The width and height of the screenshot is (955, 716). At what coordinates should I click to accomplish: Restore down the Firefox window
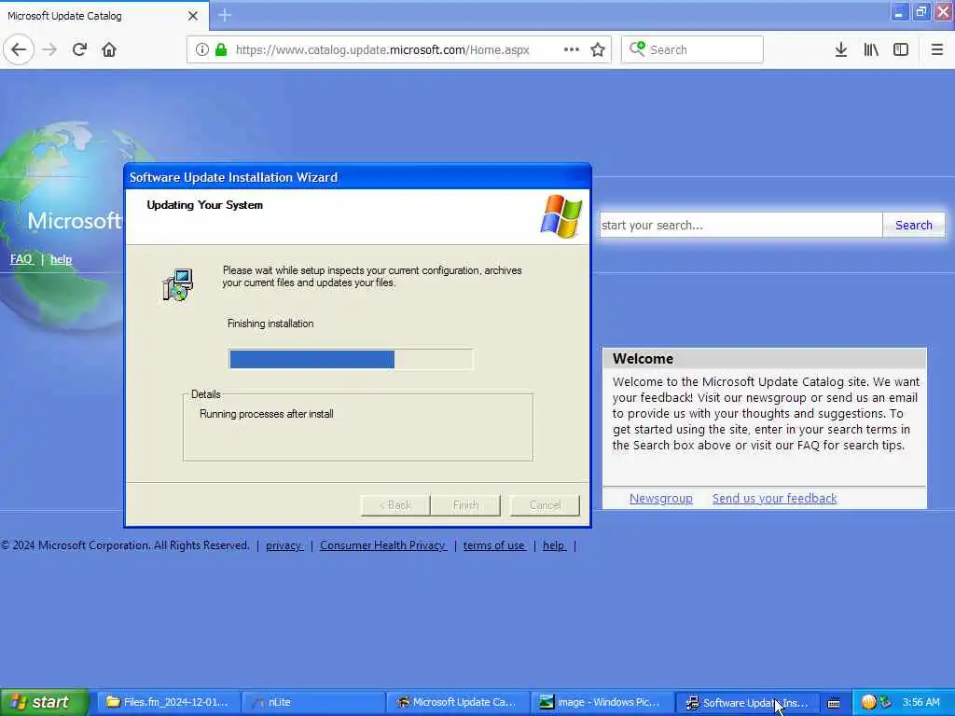[920, 11]
